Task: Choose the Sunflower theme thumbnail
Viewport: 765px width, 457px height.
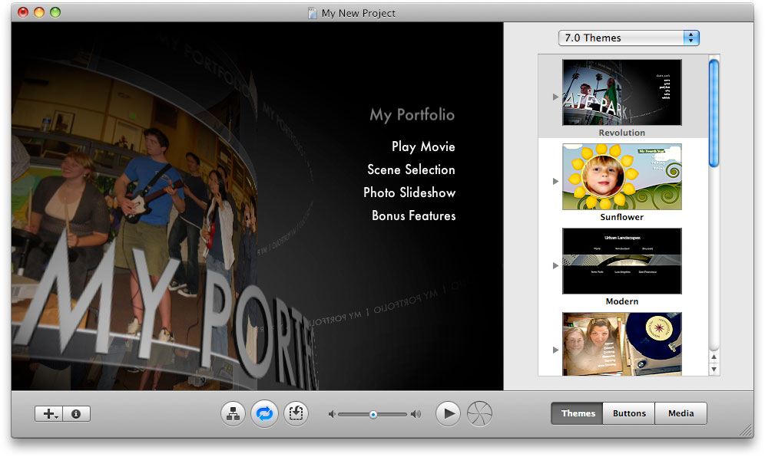Action: coord(621,176)
